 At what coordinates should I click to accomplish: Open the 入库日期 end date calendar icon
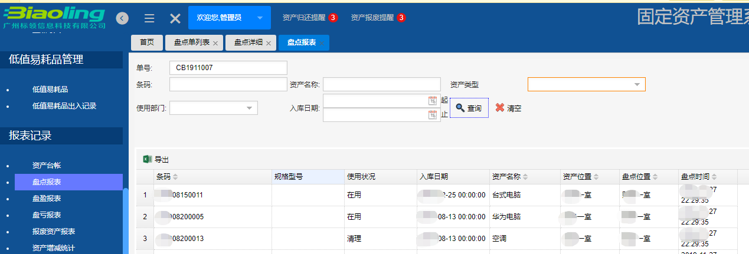pyautogui.click(x=432, y=115)
